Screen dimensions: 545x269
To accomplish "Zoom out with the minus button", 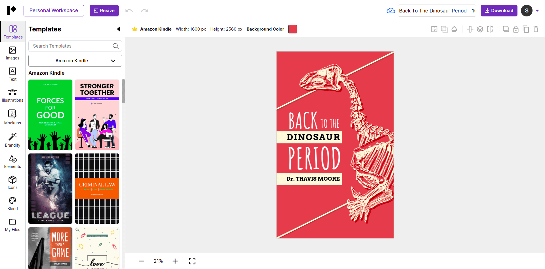I will coord(142,261).
